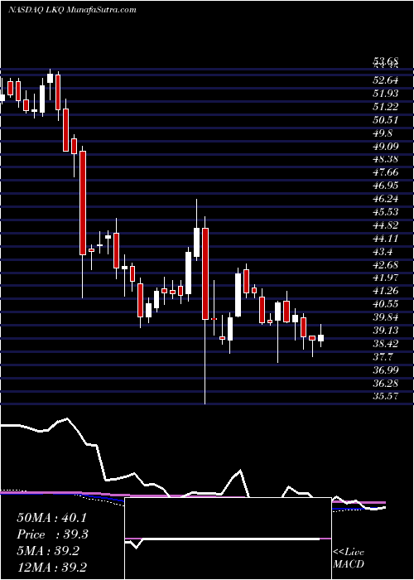
Task: Select the 39.84 axis value
Action: [x=386, y=317]
